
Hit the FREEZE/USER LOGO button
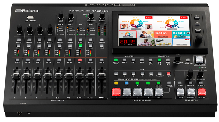coord(188,60)
